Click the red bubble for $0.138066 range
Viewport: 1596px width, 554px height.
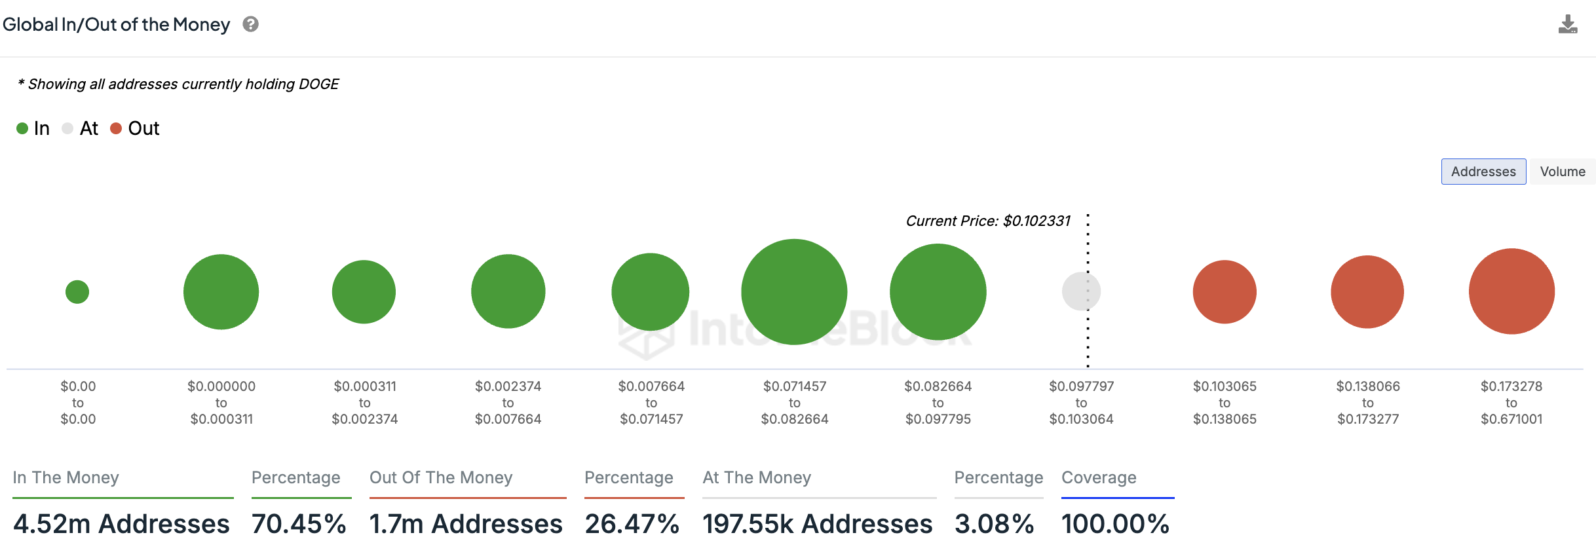point(1367,291)
